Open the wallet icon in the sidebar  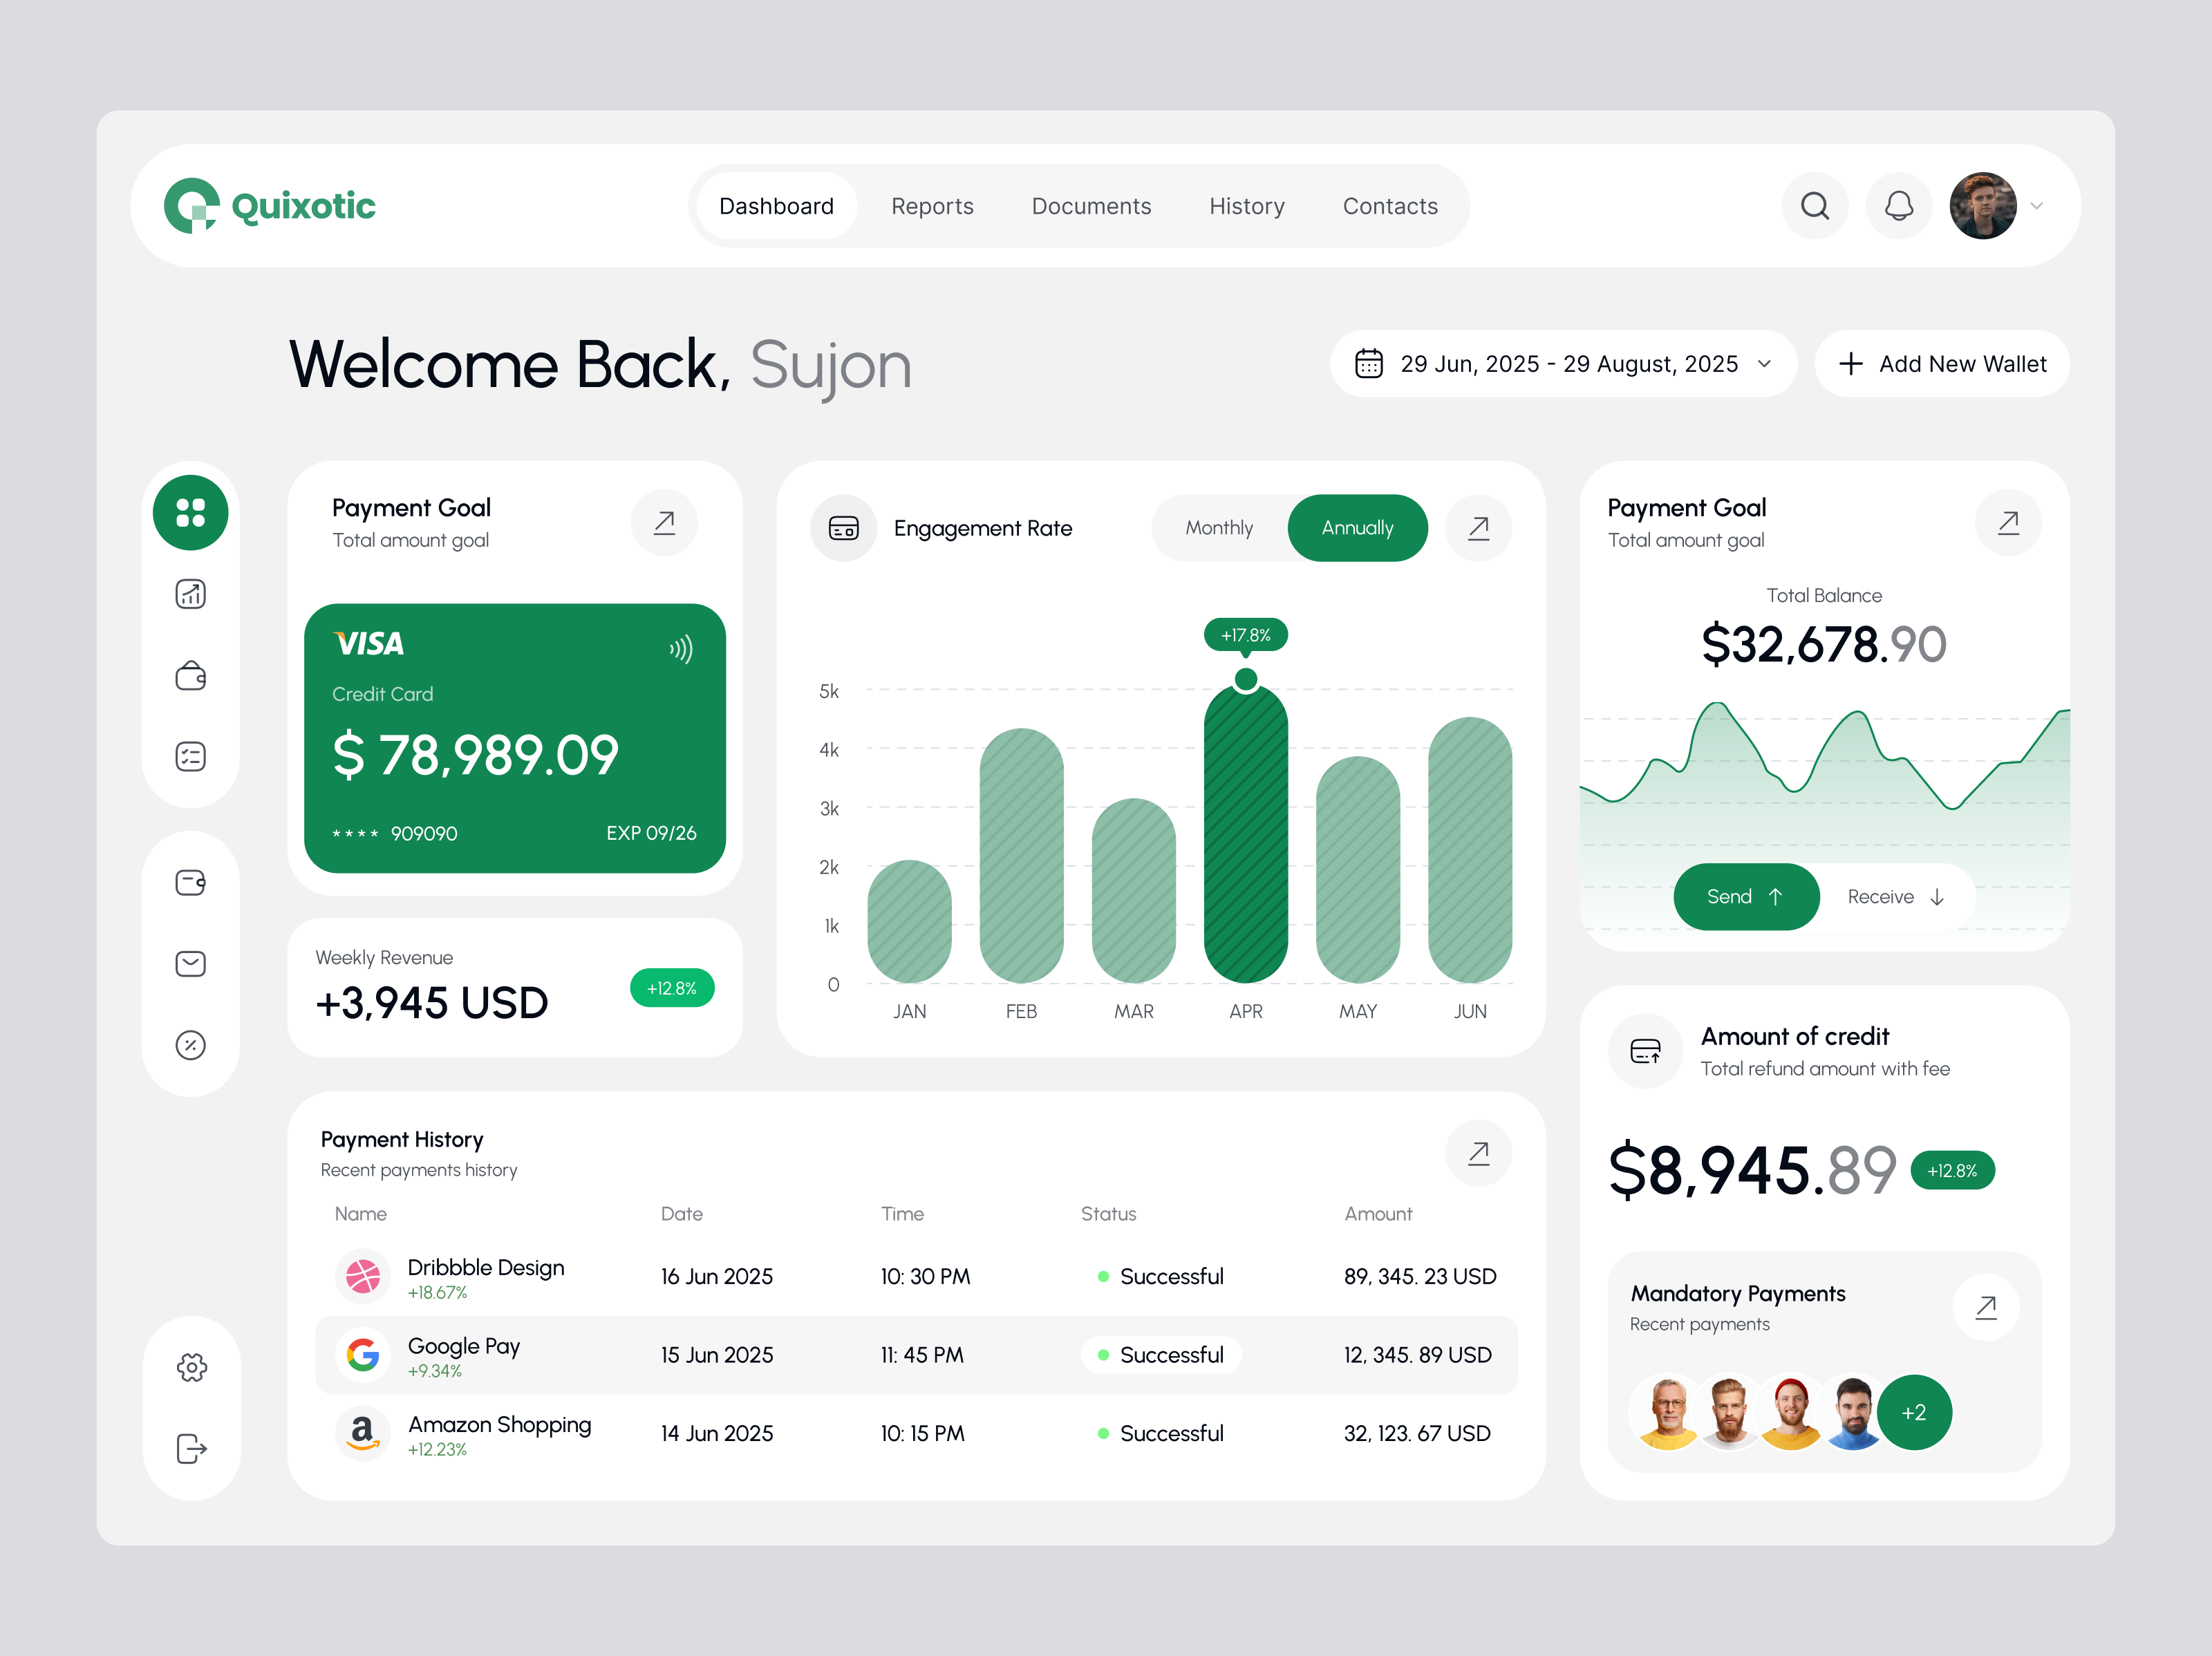pyautogui.click(x=190, y=675)
